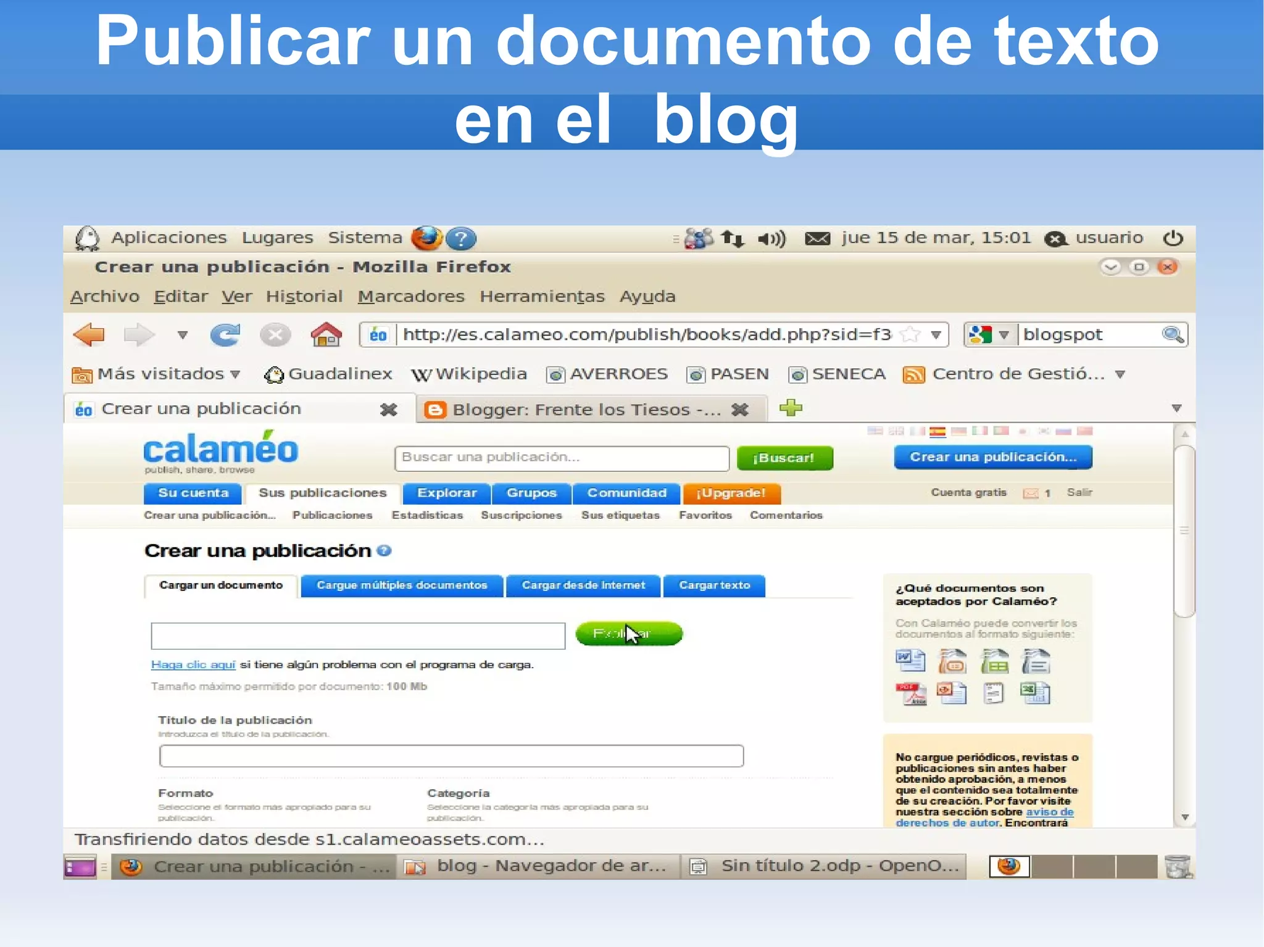Expand the navigation history dropdown arrow
Screen dimensions: 1264x947
tap(182, 335)
